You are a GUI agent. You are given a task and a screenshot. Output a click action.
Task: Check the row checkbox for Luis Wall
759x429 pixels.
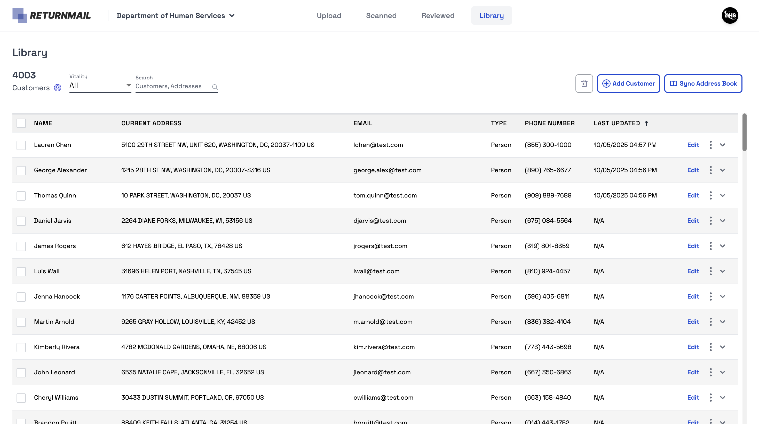coord(21,271)
